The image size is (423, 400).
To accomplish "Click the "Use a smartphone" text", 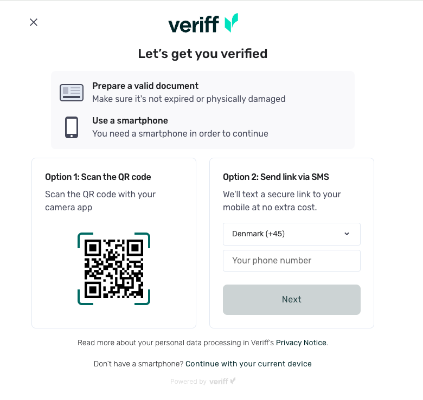I will [130, 120].
